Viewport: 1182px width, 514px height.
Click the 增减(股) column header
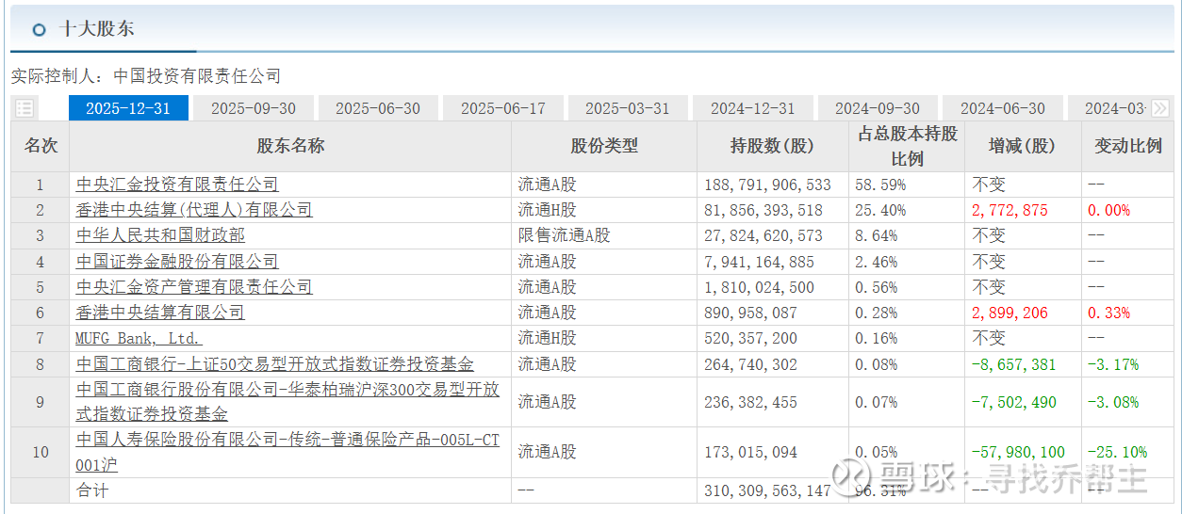(x=1023, y=146)
